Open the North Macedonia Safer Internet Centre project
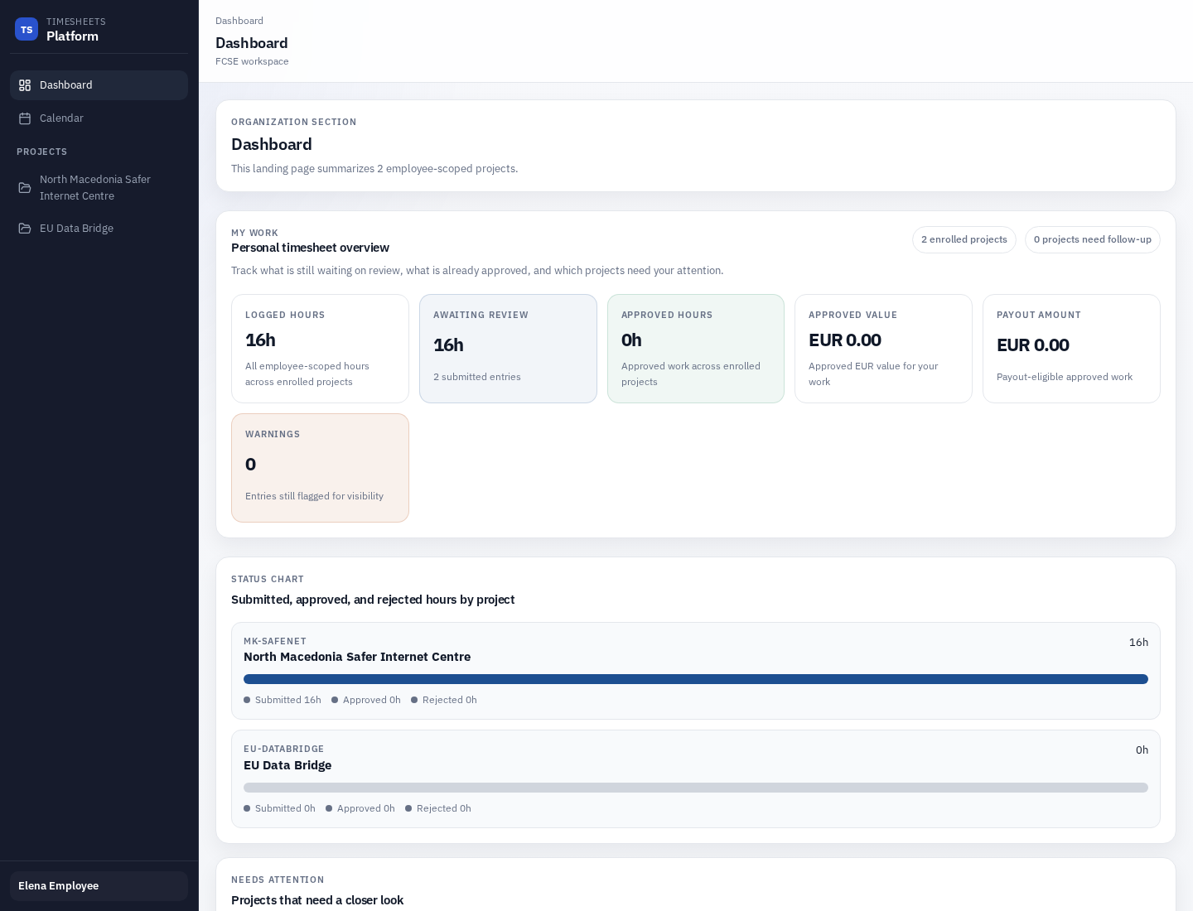This screenshot has height=911, width=1193. 95,187
